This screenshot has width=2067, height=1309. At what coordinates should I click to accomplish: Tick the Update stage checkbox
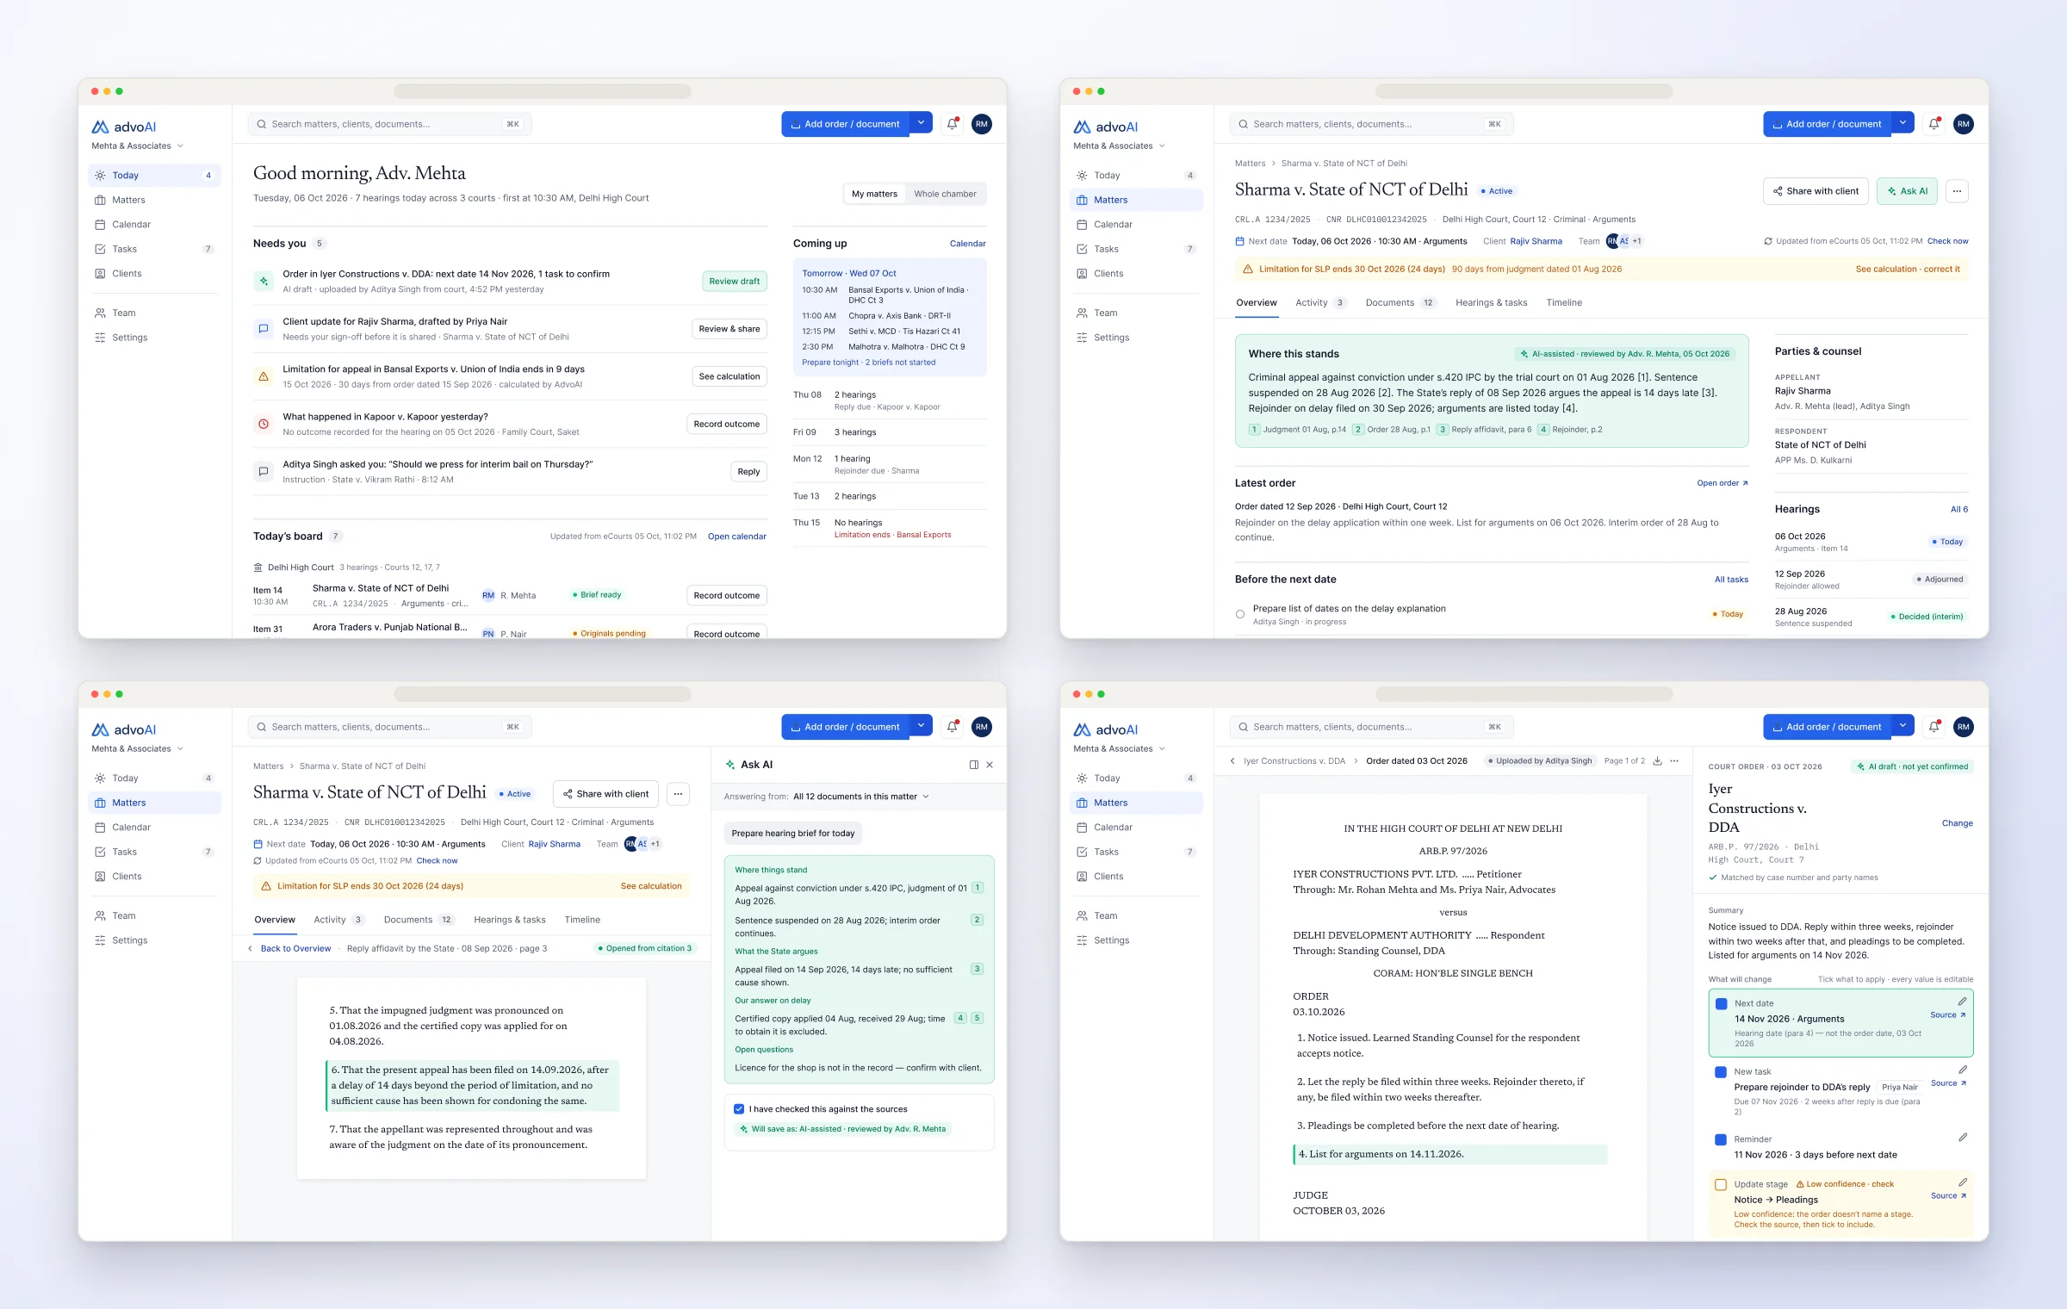pyautogui.click(x=1721, y=1185)
